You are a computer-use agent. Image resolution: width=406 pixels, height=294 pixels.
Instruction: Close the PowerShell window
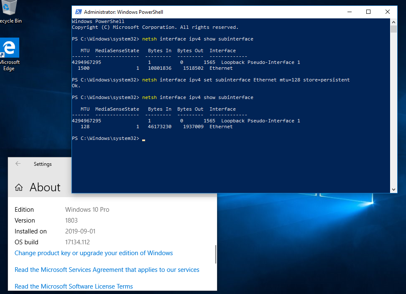(387, 12)
